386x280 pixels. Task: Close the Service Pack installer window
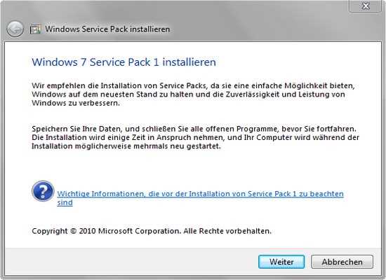[x=366, y=6]
